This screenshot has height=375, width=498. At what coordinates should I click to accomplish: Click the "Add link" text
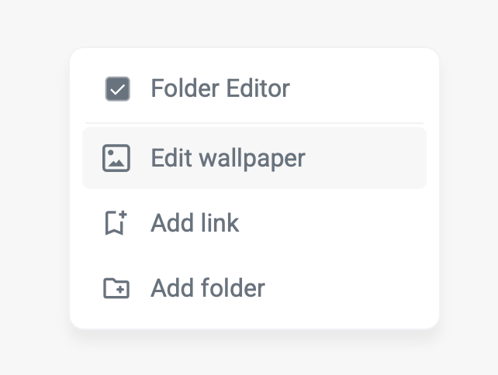click(195, 223)
